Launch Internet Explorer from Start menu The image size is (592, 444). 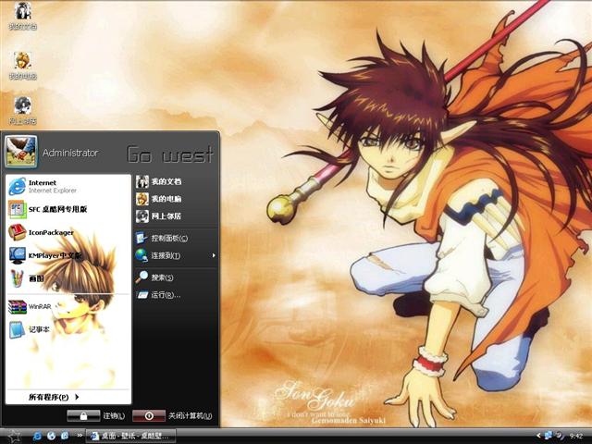[x=68, y=187]
